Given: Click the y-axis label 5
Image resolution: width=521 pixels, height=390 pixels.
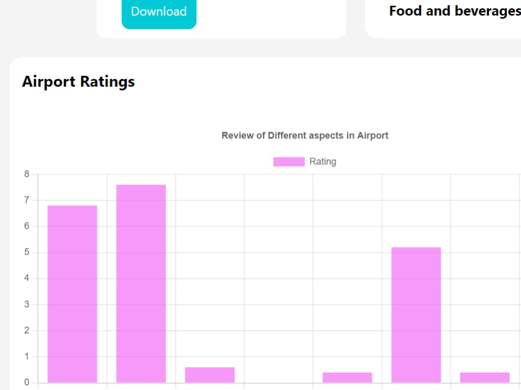Looking at the screenshot, I should (27, 252).
